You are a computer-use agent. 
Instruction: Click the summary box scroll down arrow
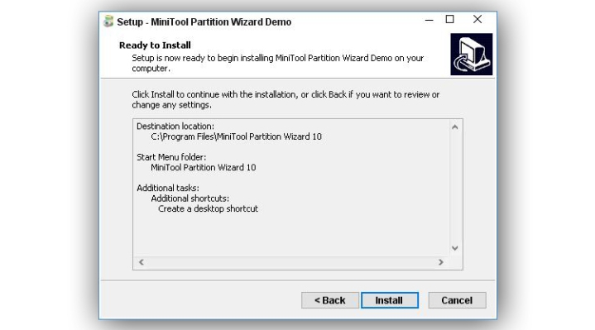[455, 248]
